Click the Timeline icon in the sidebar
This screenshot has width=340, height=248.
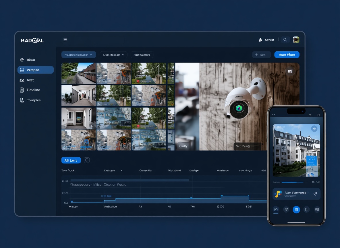point(22,90)
